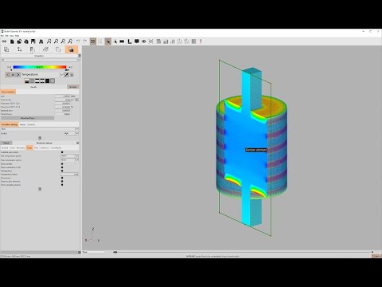The height and width of the screenshot is (287, 382).
Task: Open the Help menu
Action: [x=18, y=36]
